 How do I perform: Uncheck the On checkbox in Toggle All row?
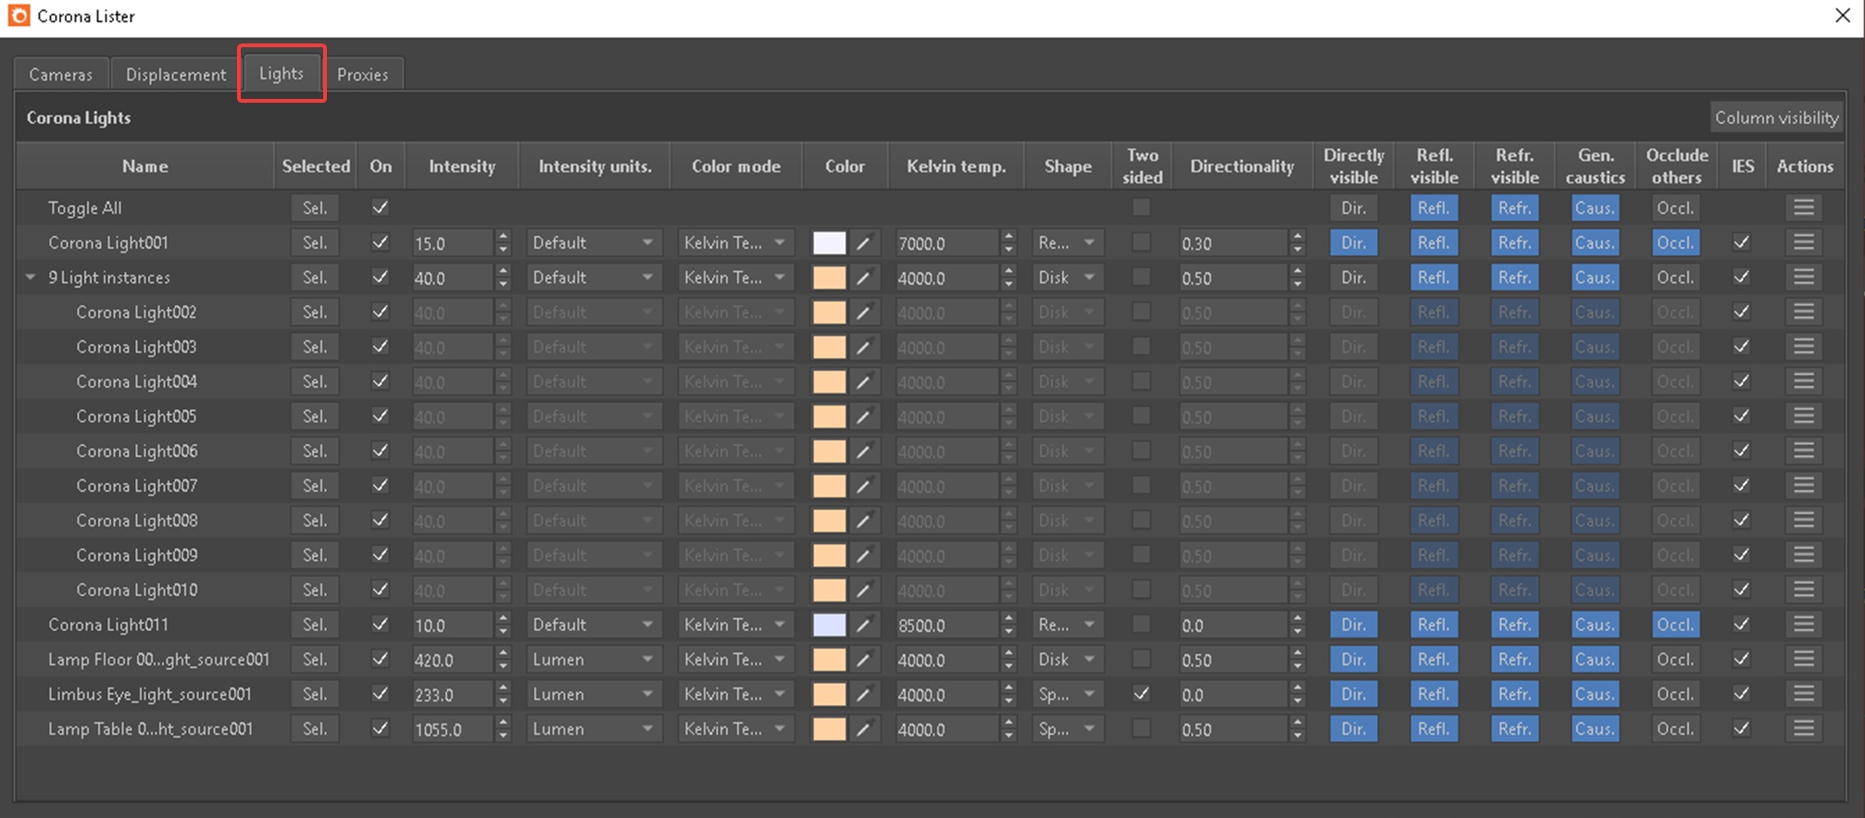[x=380, y=208]
